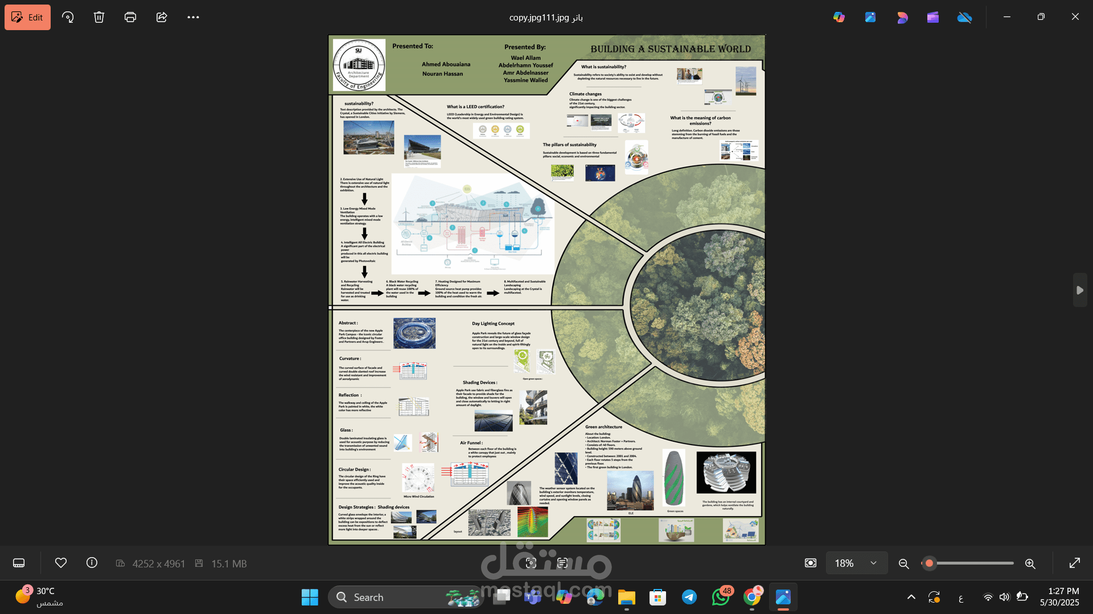Open the clock showing 1:27 PM

1059,597
